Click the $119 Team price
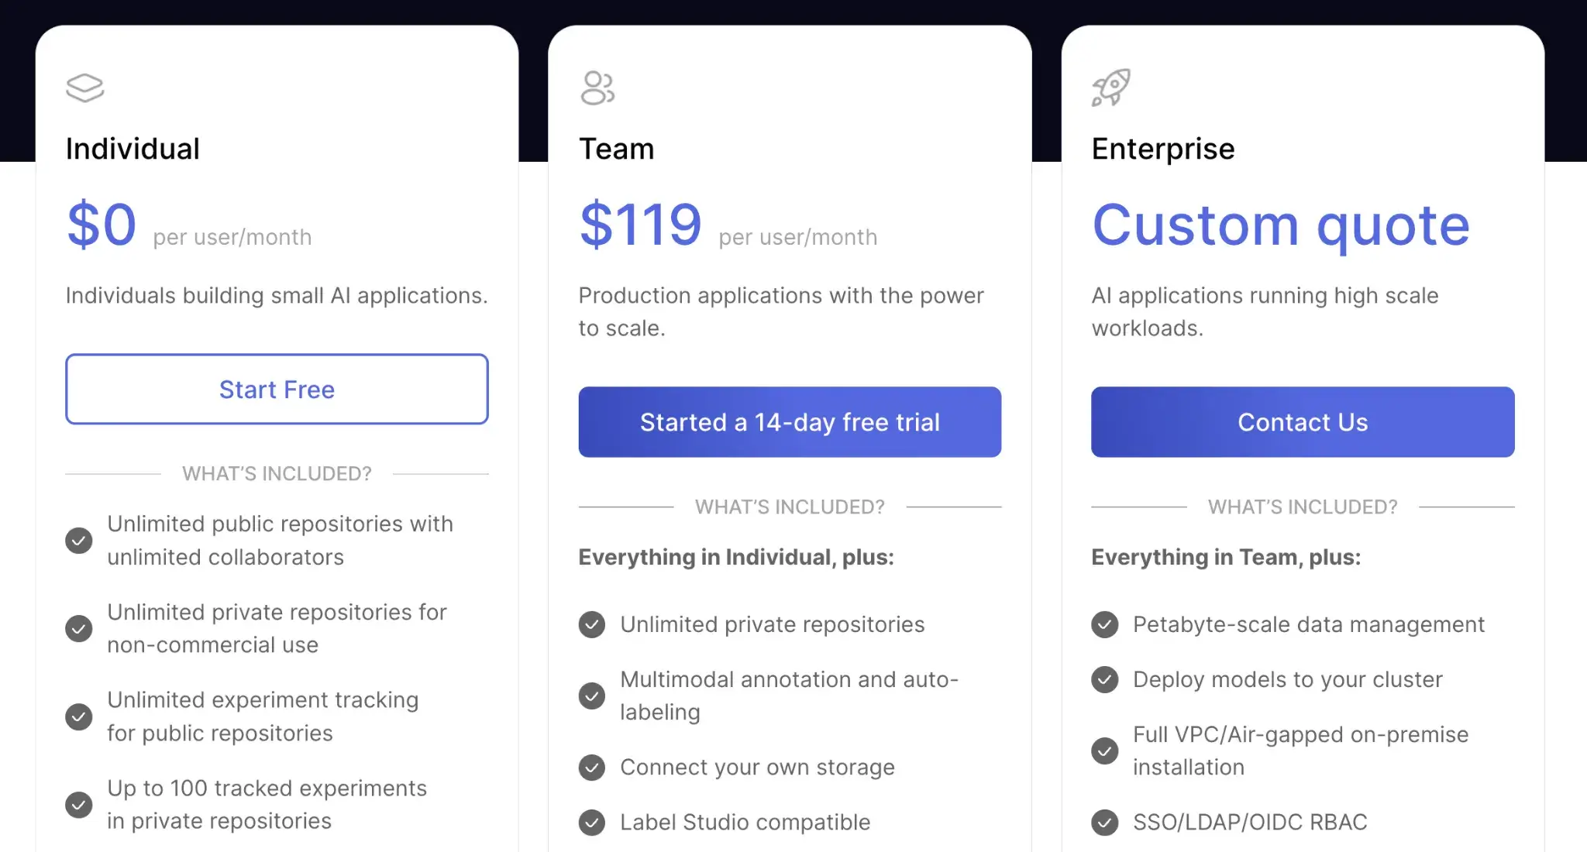The image size is (1587, 852). click(x=641, y=225)
